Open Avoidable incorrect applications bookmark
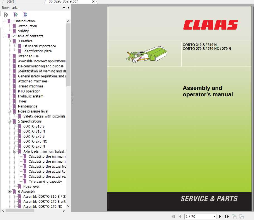254x220 pixels. [x=41, y=61]
